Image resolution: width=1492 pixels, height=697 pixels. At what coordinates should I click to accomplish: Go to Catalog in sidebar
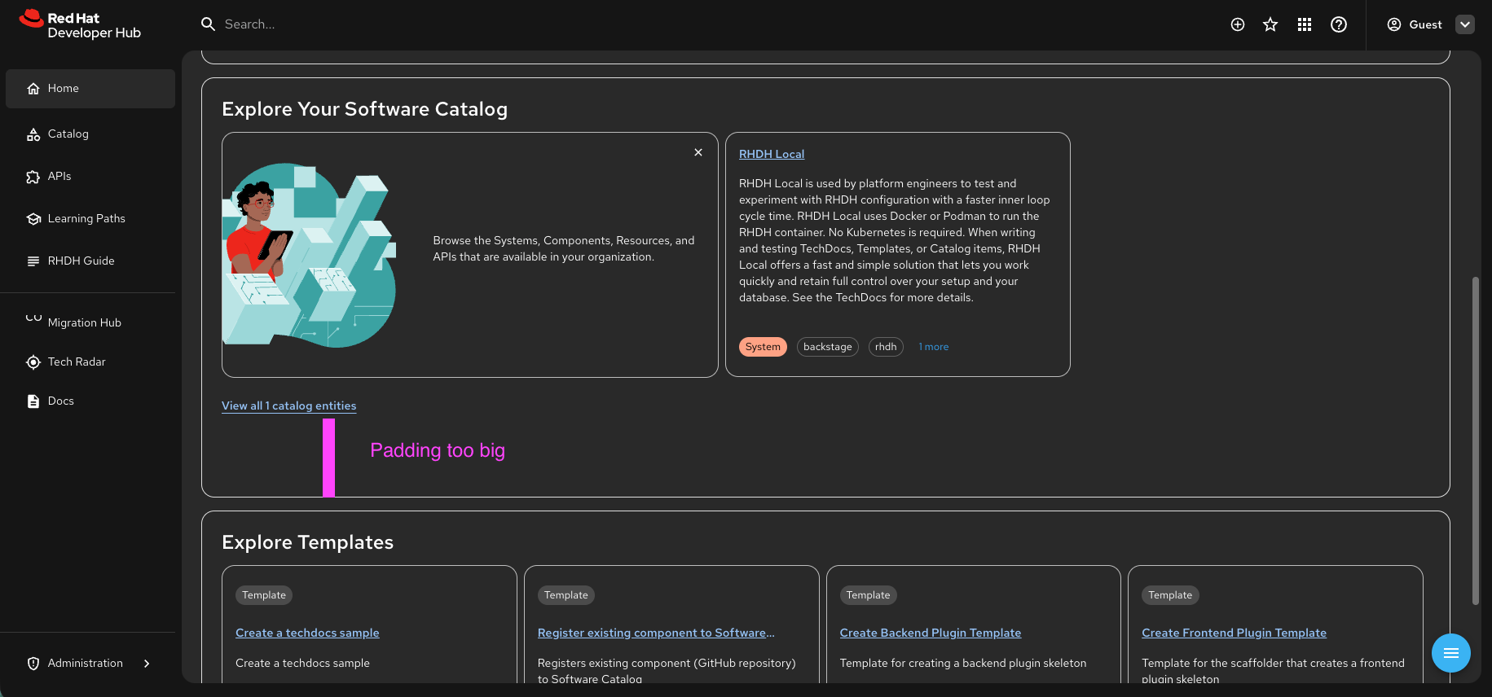coord(68,134)
